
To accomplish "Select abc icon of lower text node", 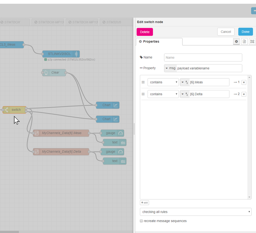I will pyautogui.click(x=123, y=161).
